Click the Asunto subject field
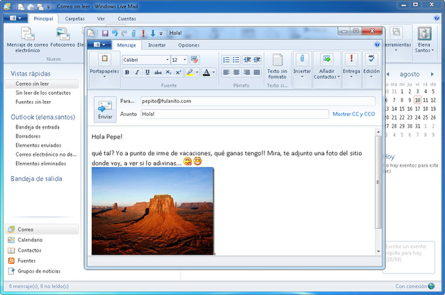Viewport: 445px width, 295px height. (x=235, y=114)
